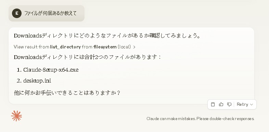The height and width of the screenshot is (132, 269).
Task: Click the orange Claude starburst logo
Action: 16,116
